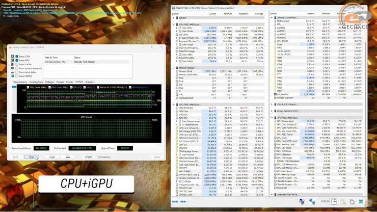Expand the Core Temperatures row
The height and width of the screenshot is (212, 377).
click(x=177, y=121)
